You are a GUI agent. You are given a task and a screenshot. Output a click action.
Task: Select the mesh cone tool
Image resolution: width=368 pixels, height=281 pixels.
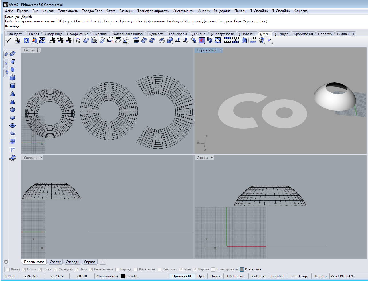click(13, 94)
